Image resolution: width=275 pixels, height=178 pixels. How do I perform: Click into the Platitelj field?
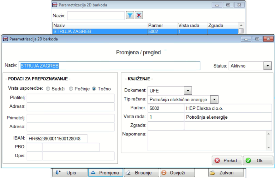71,98
